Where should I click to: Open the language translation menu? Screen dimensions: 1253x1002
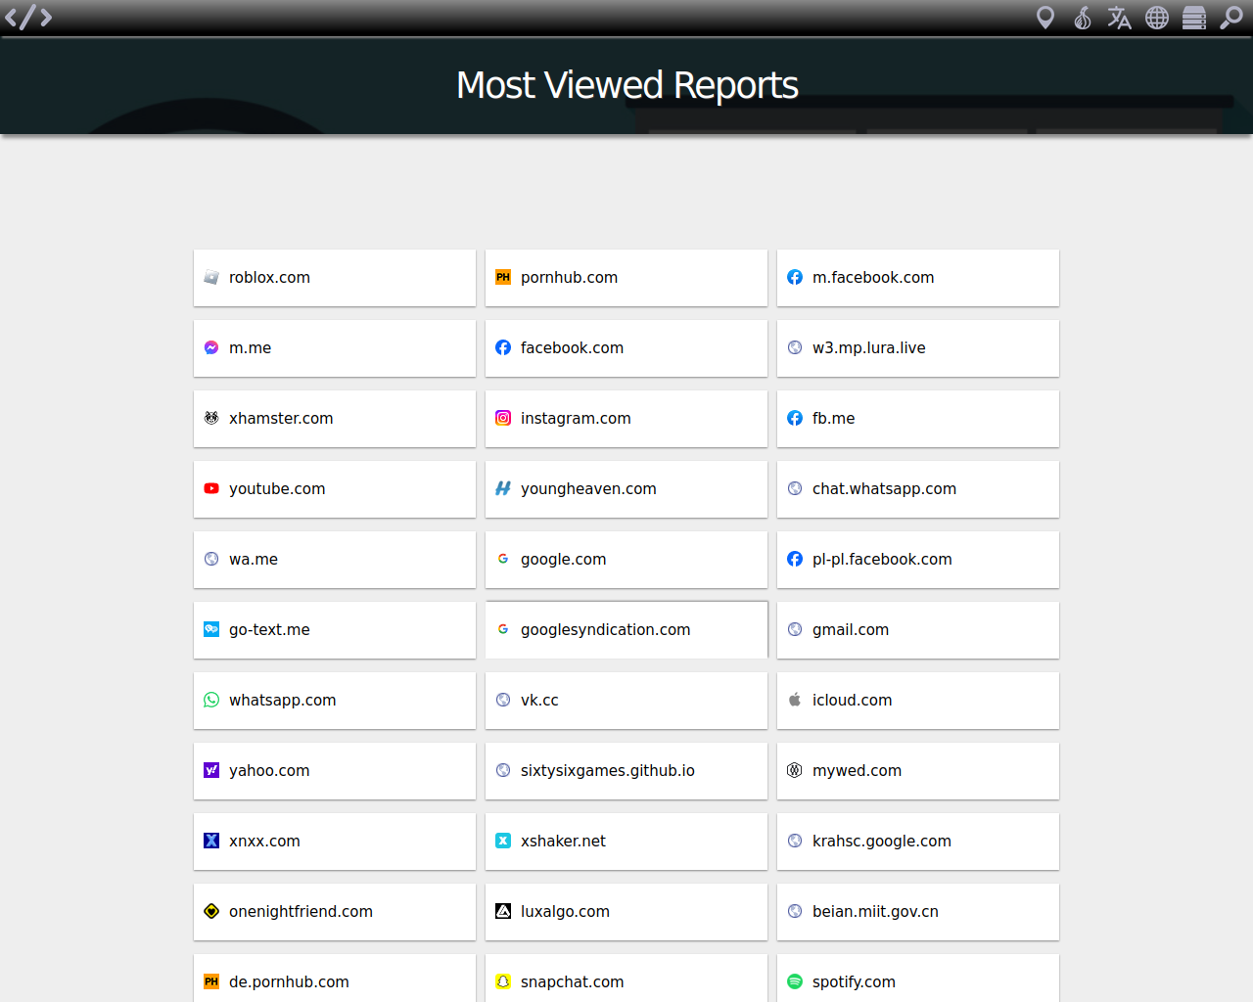click(1119, 18)
